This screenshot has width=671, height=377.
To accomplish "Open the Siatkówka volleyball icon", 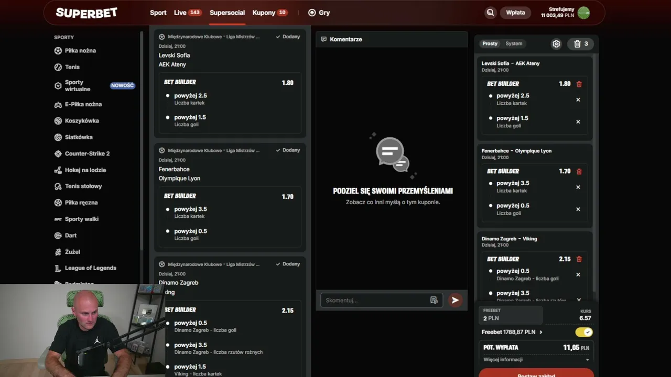I will coord(58,137).
